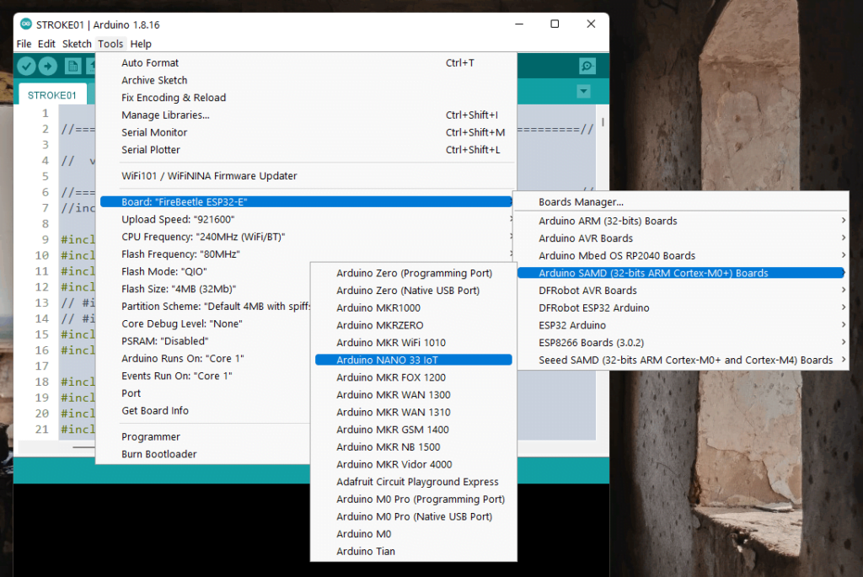Expand Seeed SAMD Cortex-M0+ and Cortex-M4 Boards
This screenshot has width=863, height=577.
(x=683, y=361)
